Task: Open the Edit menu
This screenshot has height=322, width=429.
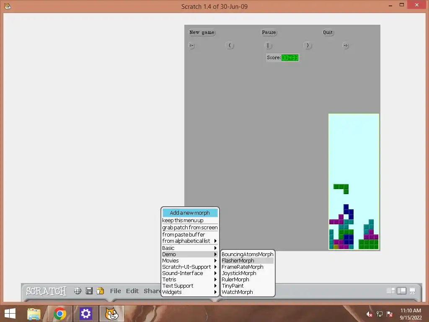Action: pos(132,291)
